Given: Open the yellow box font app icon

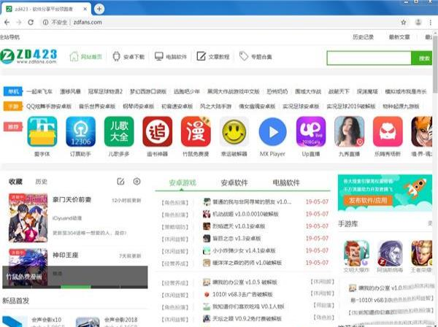Looking at the screenshot, I should (42, 131).
